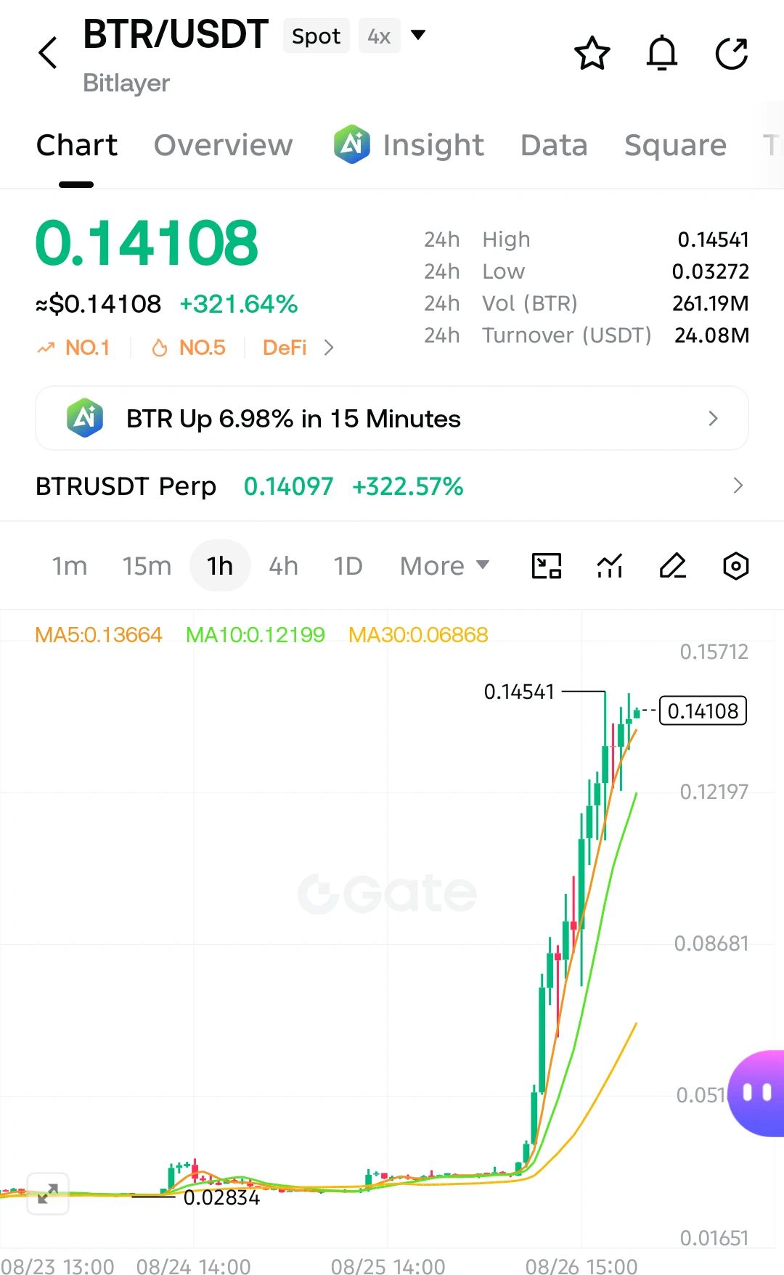This screenshot has height=1275, width=784.
Task: Share the chart with share icon
Action: [x=732, y=53]
